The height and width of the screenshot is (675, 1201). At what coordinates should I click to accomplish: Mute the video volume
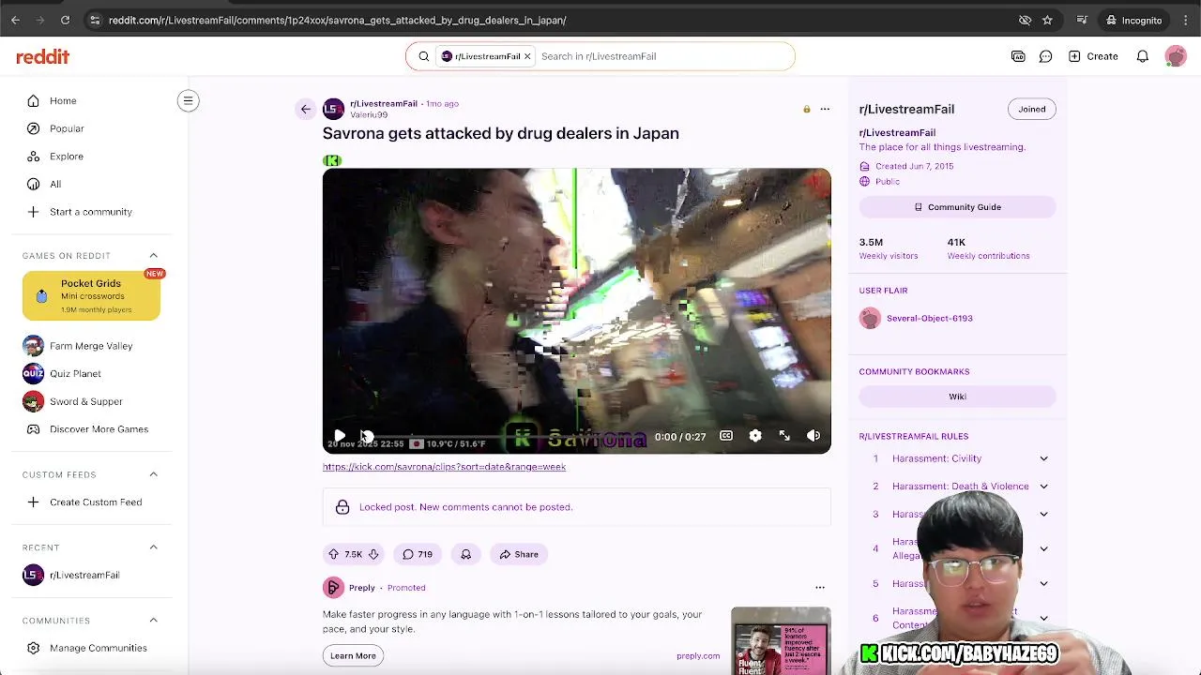(x=813, y=436)
